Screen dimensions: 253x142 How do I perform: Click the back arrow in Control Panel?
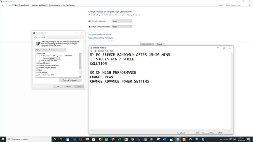tap(2, 5)
